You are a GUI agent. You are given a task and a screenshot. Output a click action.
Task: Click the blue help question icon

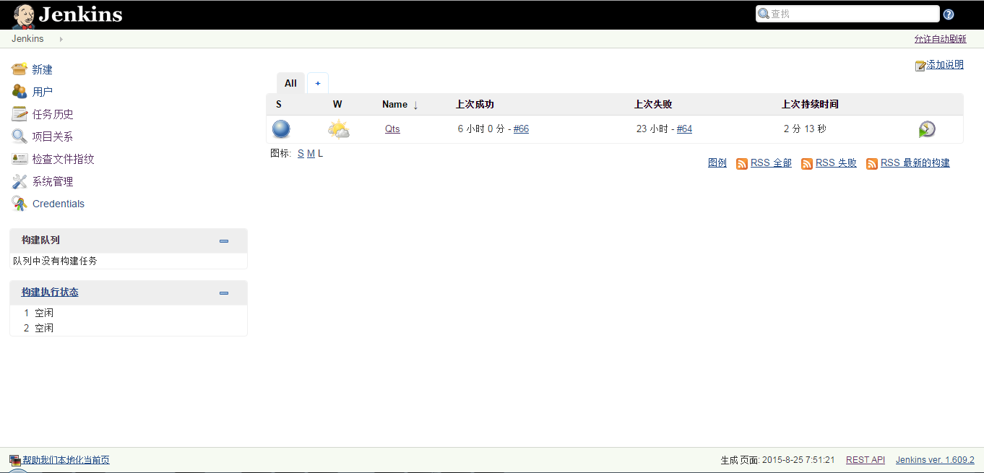click(949, 14)
